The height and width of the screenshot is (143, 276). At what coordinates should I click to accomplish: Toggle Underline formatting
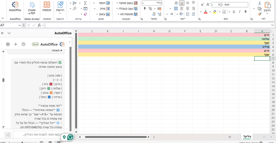[x=234, y=12]
